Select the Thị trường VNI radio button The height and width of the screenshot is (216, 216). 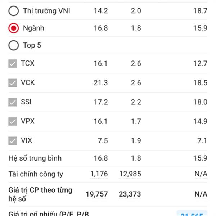pyautogui.click(x=14, y=11)
